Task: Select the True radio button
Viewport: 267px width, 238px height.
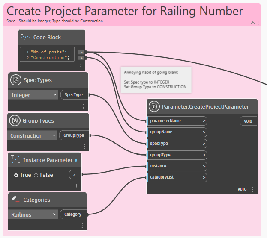Action: (x=16, y=175)
